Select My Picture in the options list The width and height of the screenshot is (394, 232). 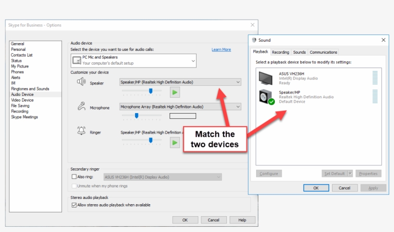(20, 66)
